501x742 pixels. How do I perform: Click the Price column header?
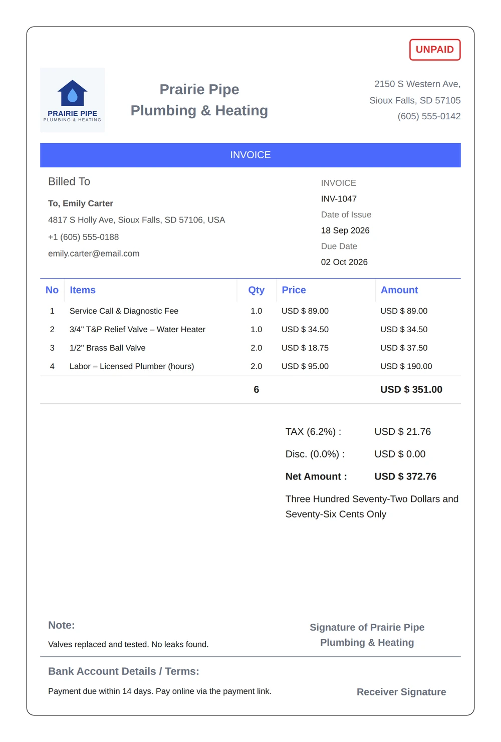pyautogui.click(x=294, y=290)
